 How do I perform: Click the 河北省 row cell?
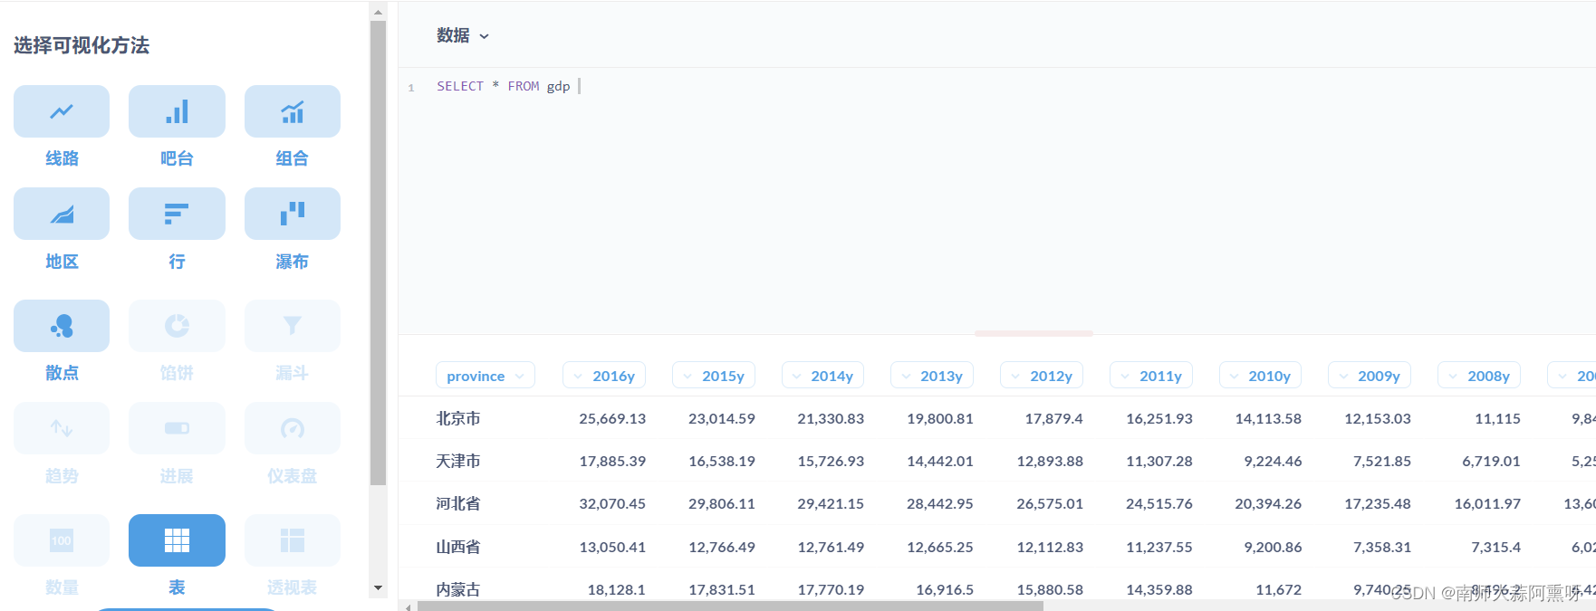point(458,503)
